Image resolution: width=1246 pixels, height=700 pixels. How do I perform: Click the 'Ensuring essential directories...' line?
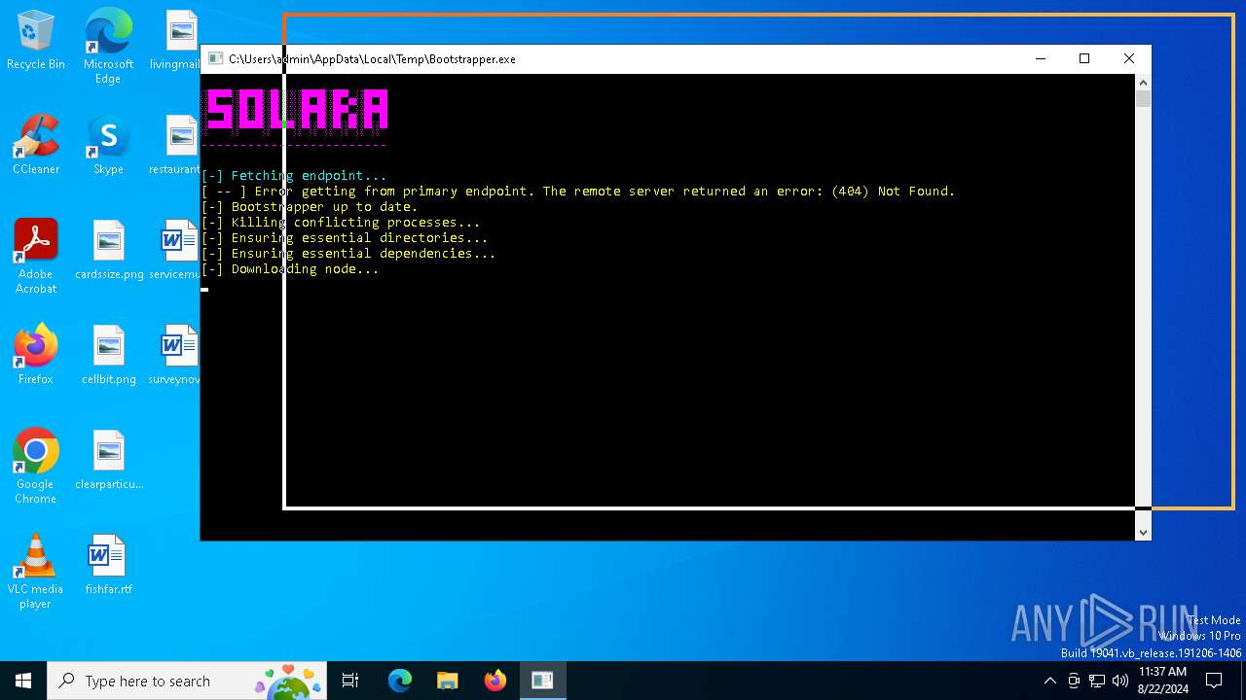click(x=345, y=238)
